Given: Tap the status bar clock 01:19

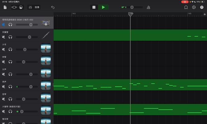Looking at the screenshot, I should (5, 2).
